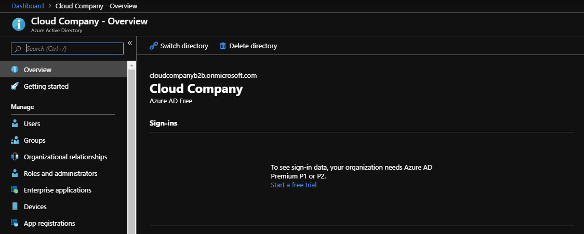584x234 pixels.
Task: Click the Azure AD Free license text
Action: click(171, 101)
